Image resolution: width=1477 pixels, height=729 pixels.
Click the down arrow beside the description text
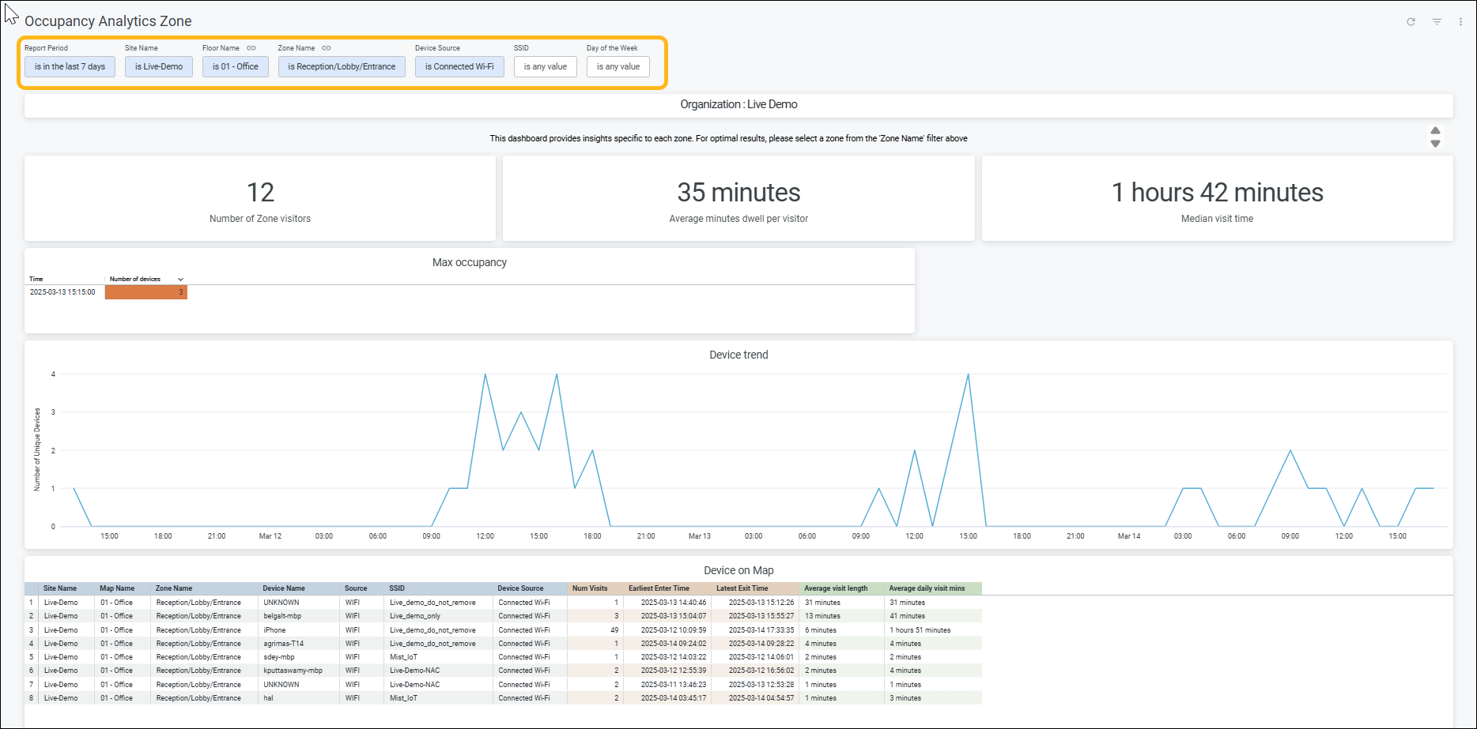pyautogui.click(x=1435, y=144)
